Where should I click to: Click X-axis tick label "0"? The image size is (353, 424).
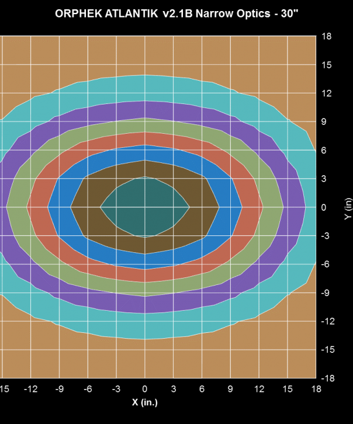coord(145,389)
